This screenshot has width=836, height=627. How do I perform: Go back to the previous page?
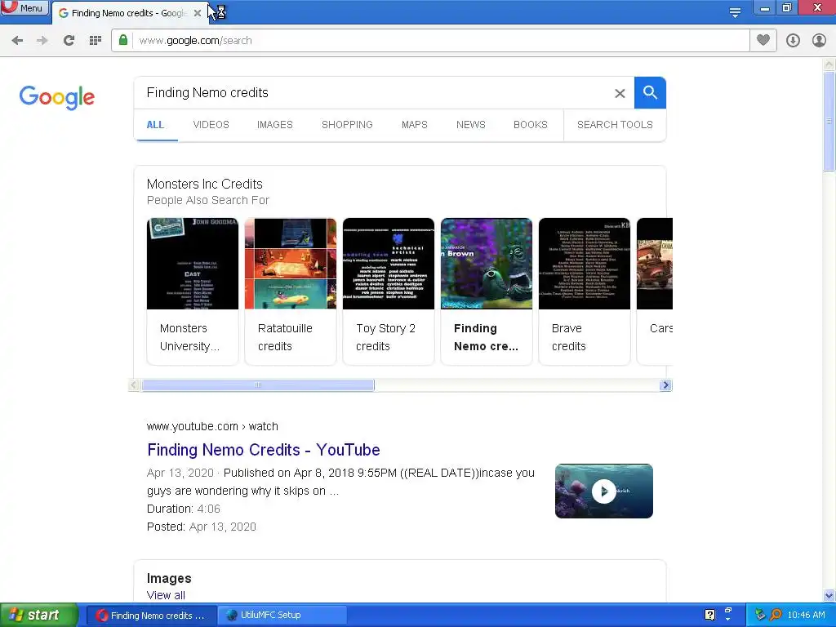pos(17,41)
